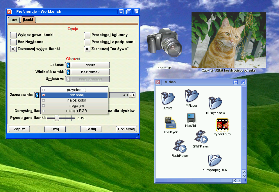The width and height of the screenshot is (279, 192).
Task: Click the cat picture thumbnail on desktop
Action: (x=228, y=40)
